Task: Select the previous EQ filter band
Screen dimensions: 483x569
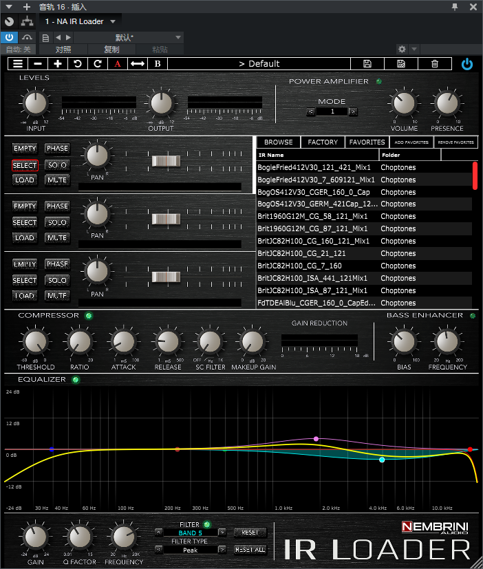Action: coord(158,533)
